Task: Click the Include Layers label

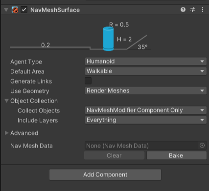Action: pos(38,120)
